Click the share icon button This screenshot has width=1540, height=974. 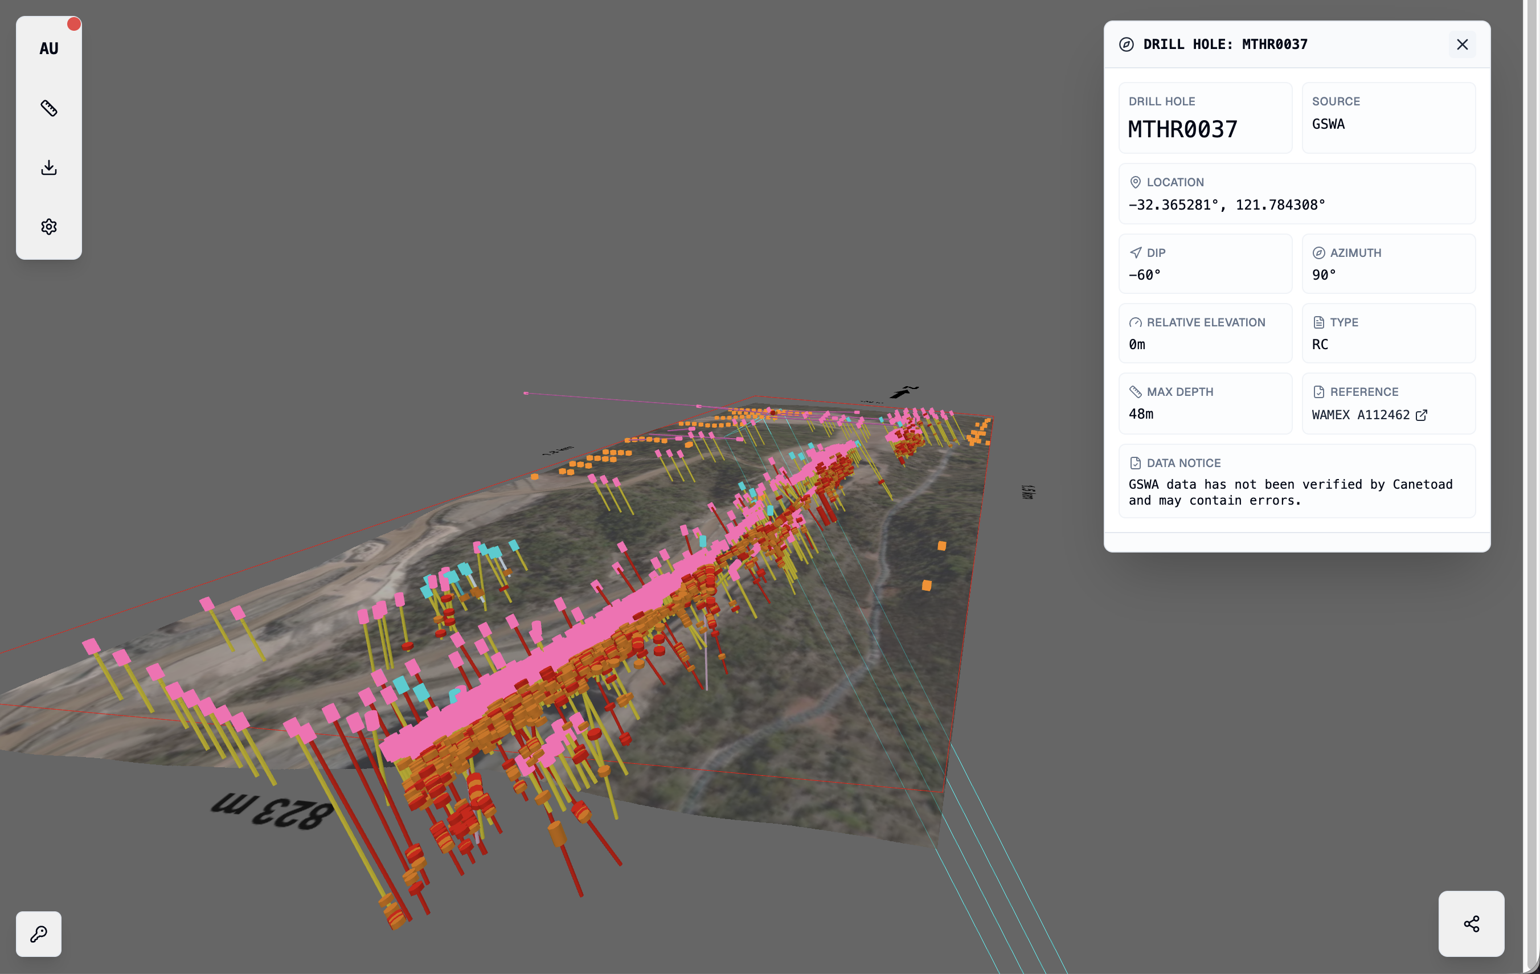pos(1471,923)
